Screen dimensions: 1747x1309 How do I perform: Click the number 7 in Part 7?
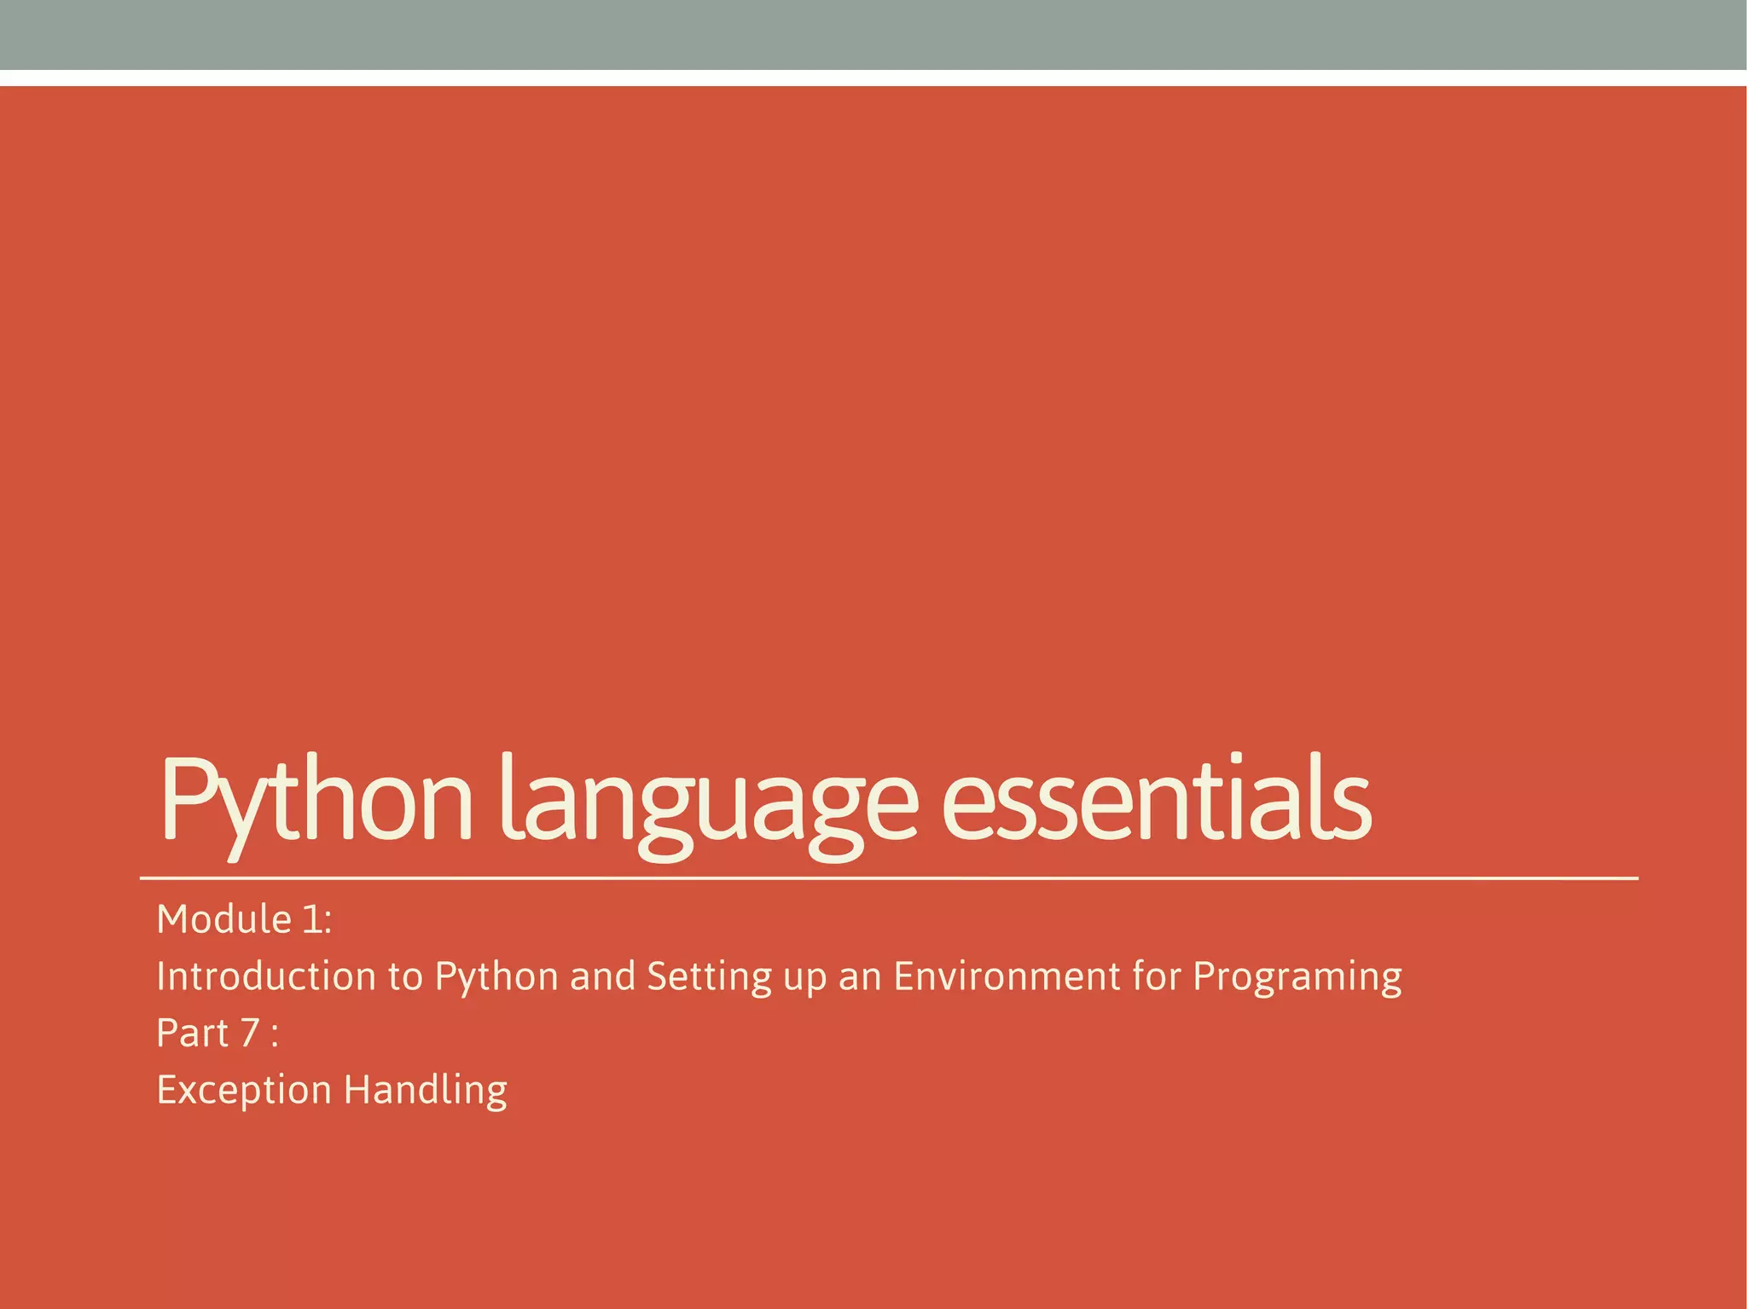249,1033
